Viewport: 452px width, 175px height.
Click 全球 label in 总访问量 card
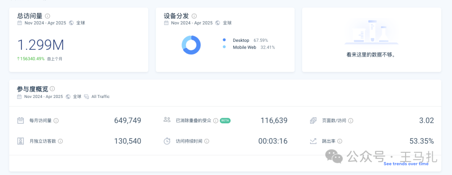[81, 23]
